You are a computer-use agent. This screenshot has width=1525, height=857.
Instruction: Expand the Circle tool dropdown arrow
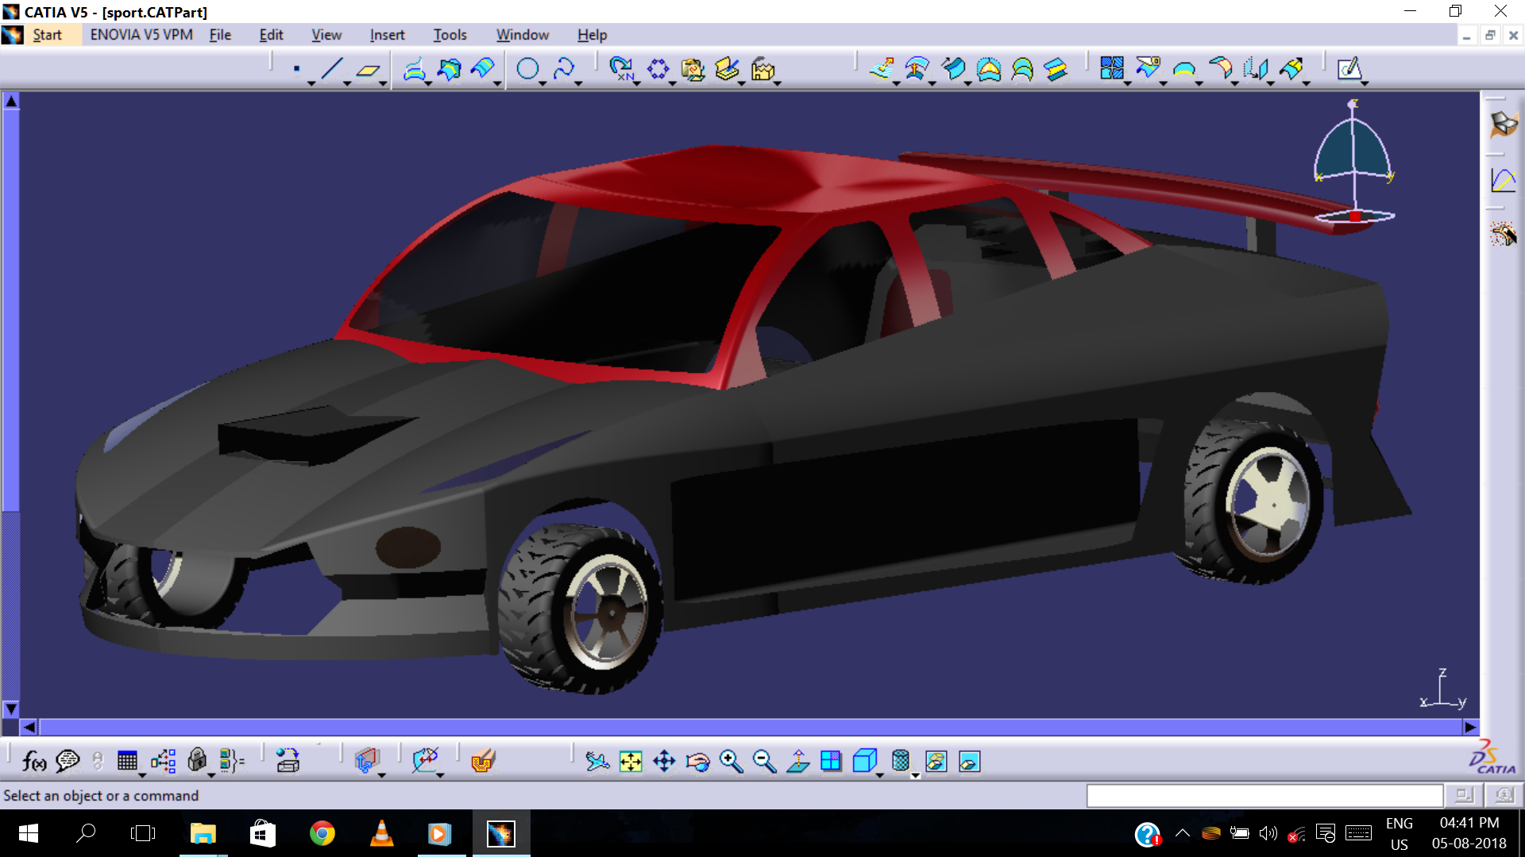point(543,83)
